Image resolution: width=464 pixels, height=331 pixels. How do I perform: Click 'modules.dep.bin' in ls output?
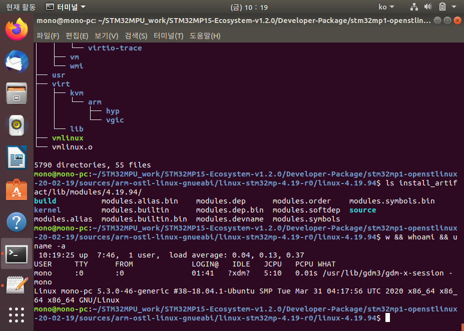click(x=230, y=210)
